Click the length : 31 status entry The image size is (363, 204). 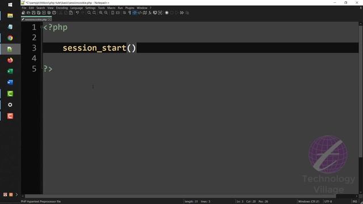(x=191, y=202)
